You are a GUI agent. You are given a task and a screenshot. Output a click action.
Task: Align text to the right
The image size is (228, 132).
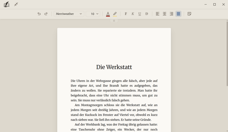pyautogui.click(x=172, y=14)
